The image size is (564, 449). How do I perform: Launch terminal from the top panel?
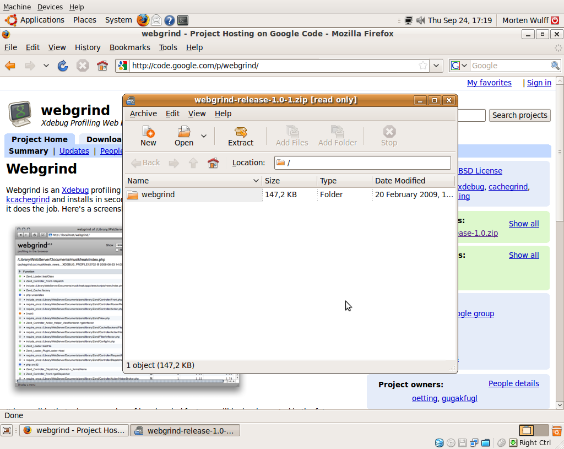(183, 20)
